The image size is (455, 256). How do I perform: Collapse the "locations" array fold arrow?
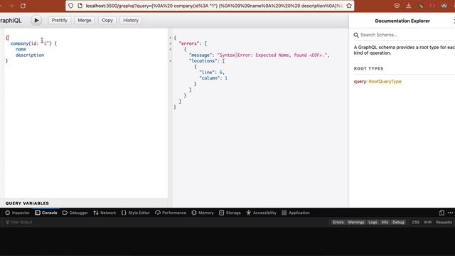click(171, 61)
